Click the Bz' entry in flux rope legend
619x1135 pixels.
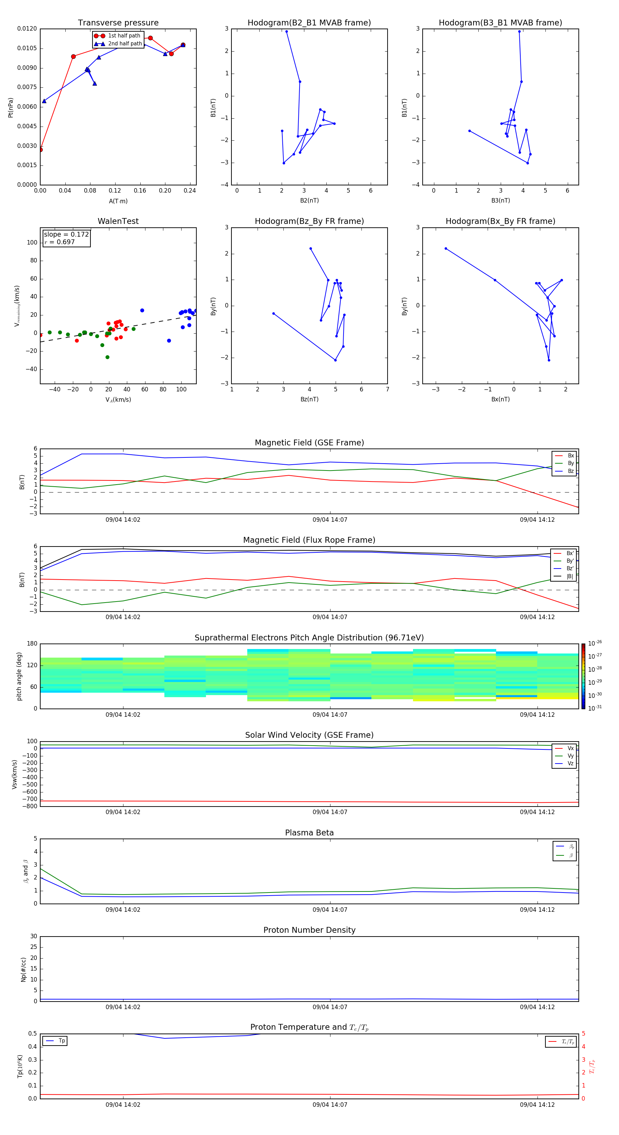pos(564,569)
